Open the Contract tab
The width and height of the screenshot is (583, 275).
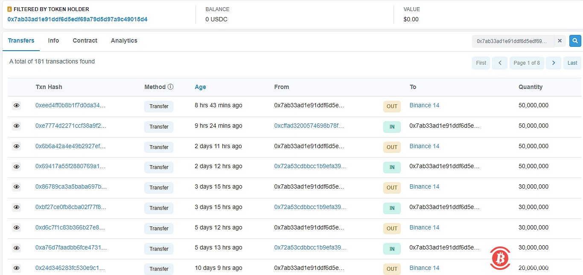coord(85,40)
